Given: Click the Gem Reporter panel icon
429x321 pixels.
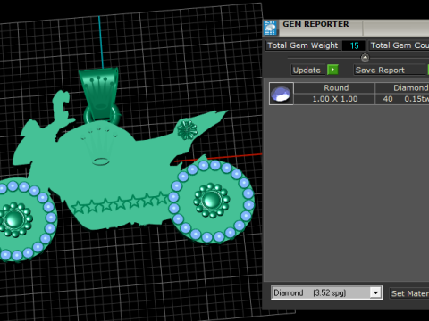Looking at the screenshot, I should [271, 28].
